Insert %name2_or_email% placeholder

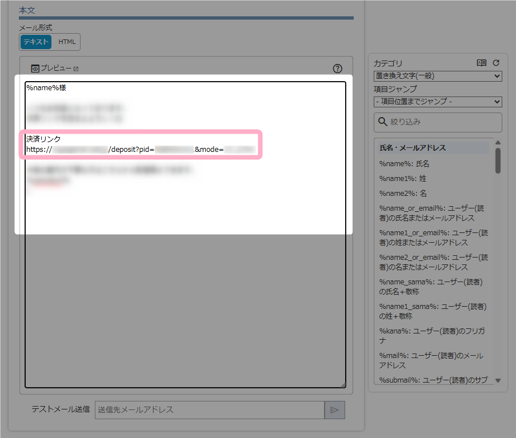point(433,262)
